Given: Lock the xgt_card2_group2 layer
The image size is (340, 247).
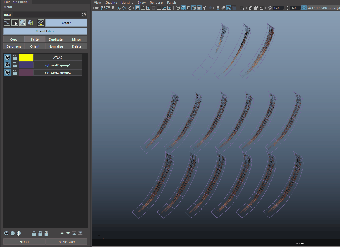Looking at the screenshot, I should (x=15, y=73).
